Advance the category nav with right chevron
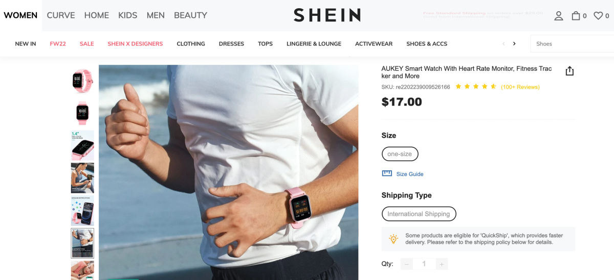614x280 pixels. pyautogui.click(x=514, y=44)
